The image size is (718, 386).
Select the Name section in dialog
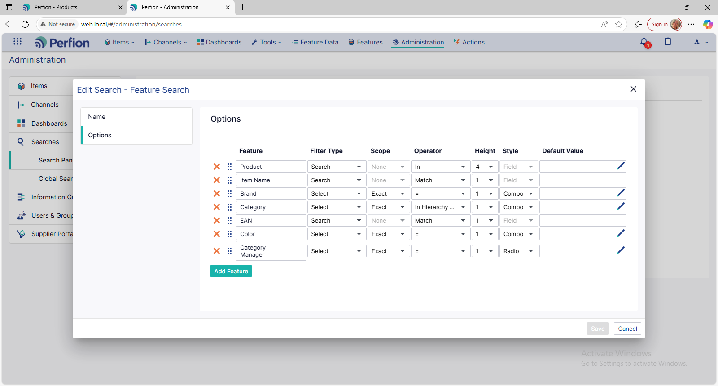click(x=136, y=117)
